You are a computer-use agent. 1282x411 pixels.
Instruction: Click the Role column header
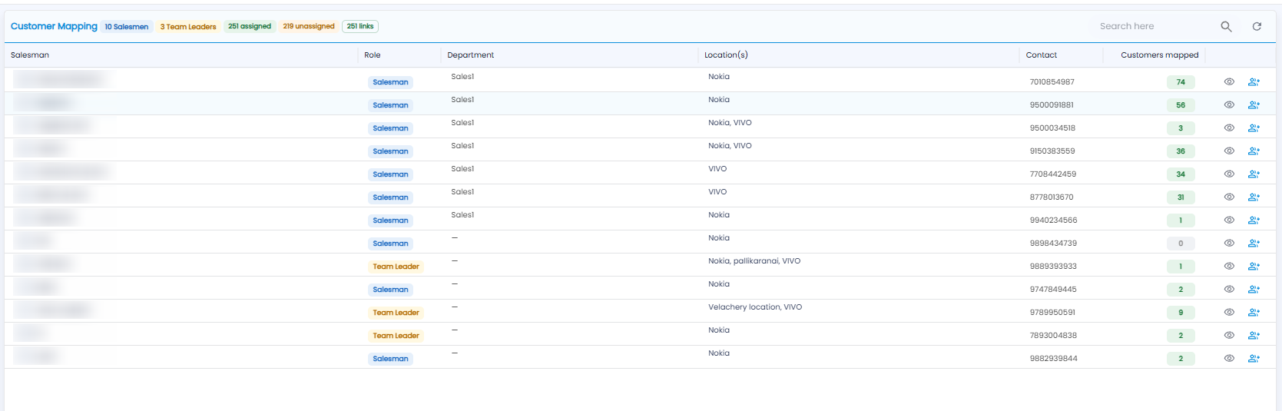pyautogui.click(x=373, y=55)
